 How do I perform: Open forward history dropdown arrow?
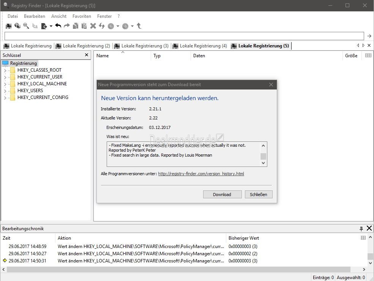[x=132, y=26]
